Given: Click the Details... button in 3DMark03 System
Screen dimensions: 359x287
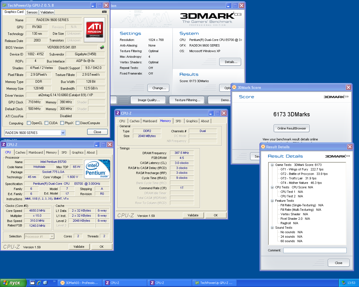Looking at the screenshot, I should [231, 62].
